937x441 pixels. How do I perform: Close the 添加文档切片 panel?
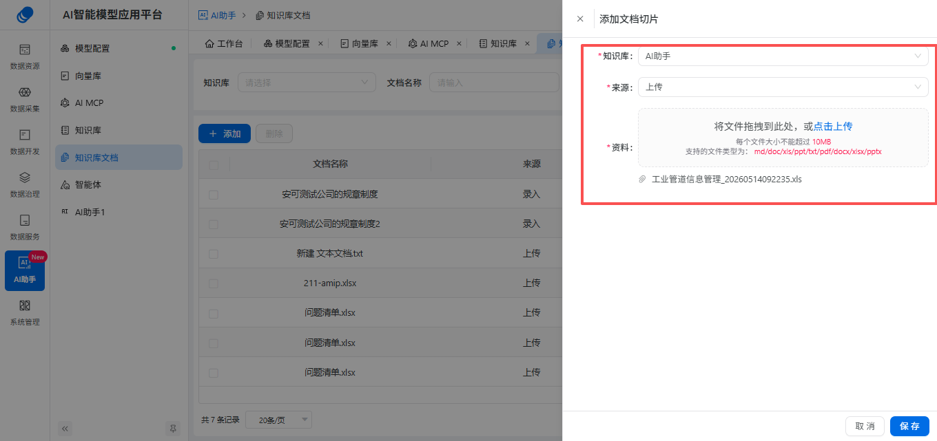[580, 19]
